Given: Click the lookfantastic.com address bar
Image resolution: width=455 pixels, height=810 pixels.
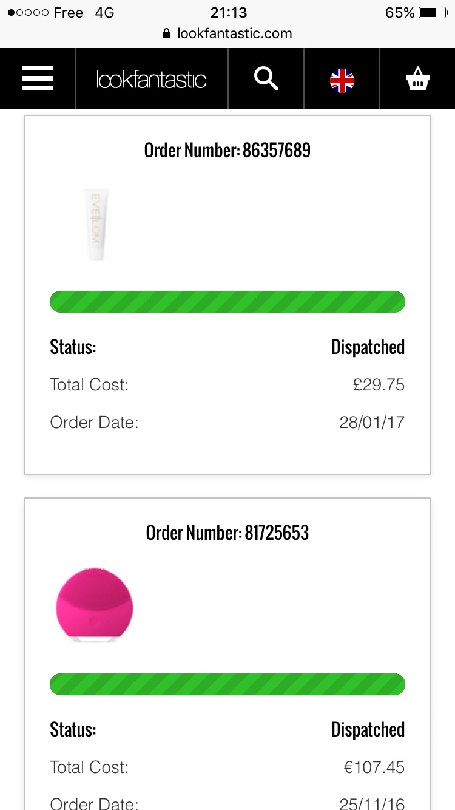Looking at the screenshot, I should point(227,34).
